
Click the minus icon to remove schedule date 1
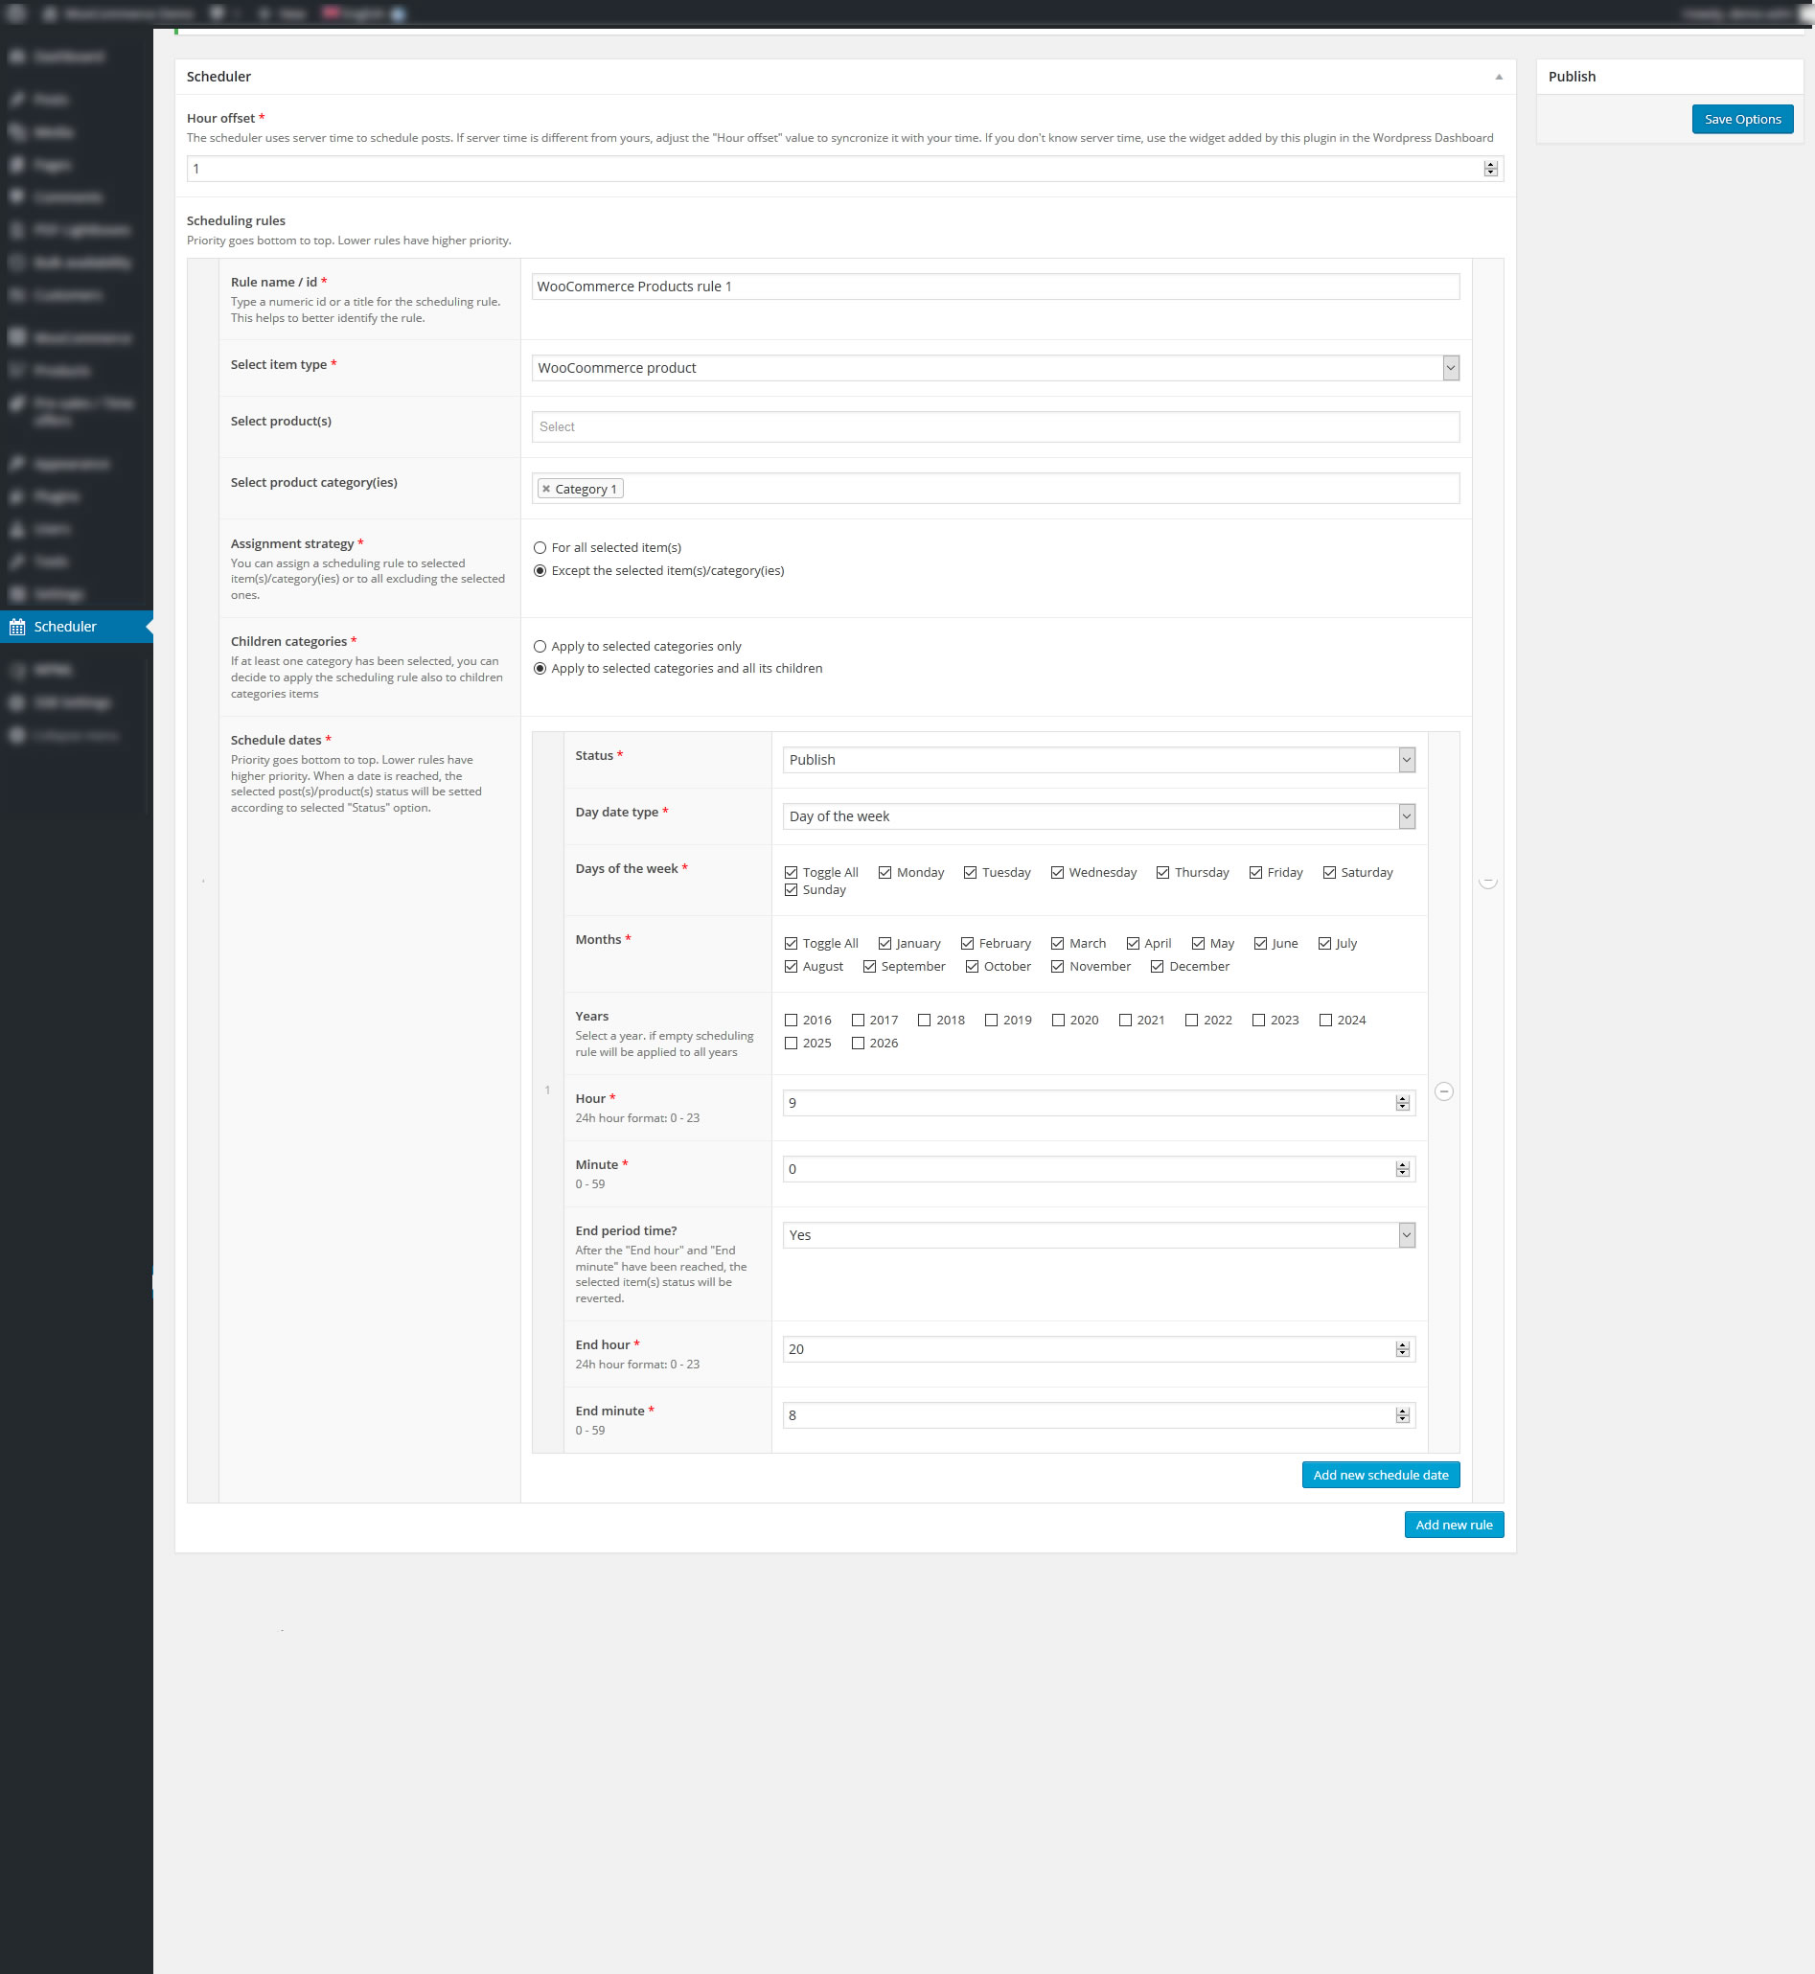tap(1444, 1091)
